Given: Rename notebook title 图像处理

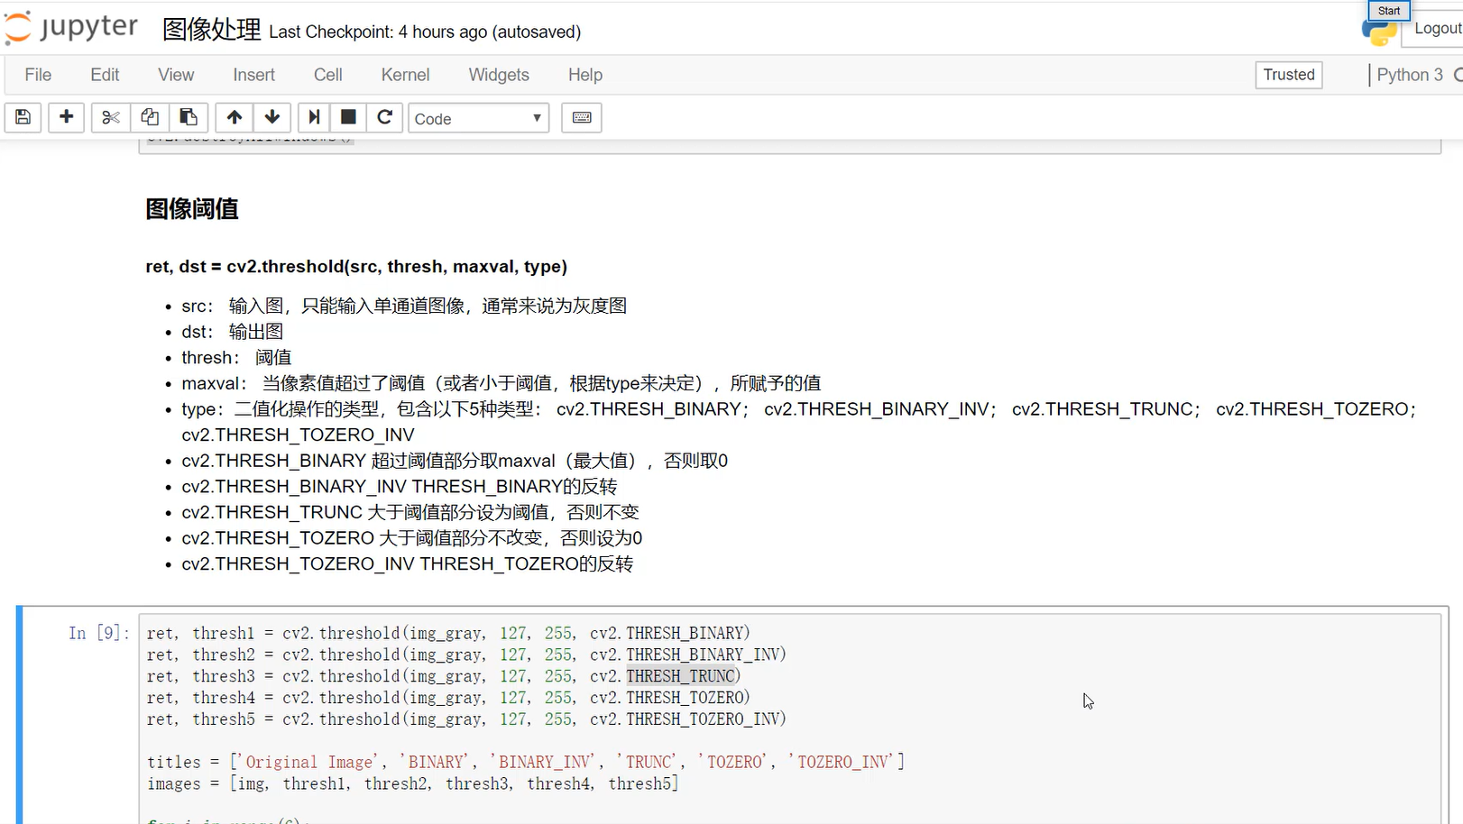Looking at the screenshot, I should pyautogui.click(x=212, y=30).
